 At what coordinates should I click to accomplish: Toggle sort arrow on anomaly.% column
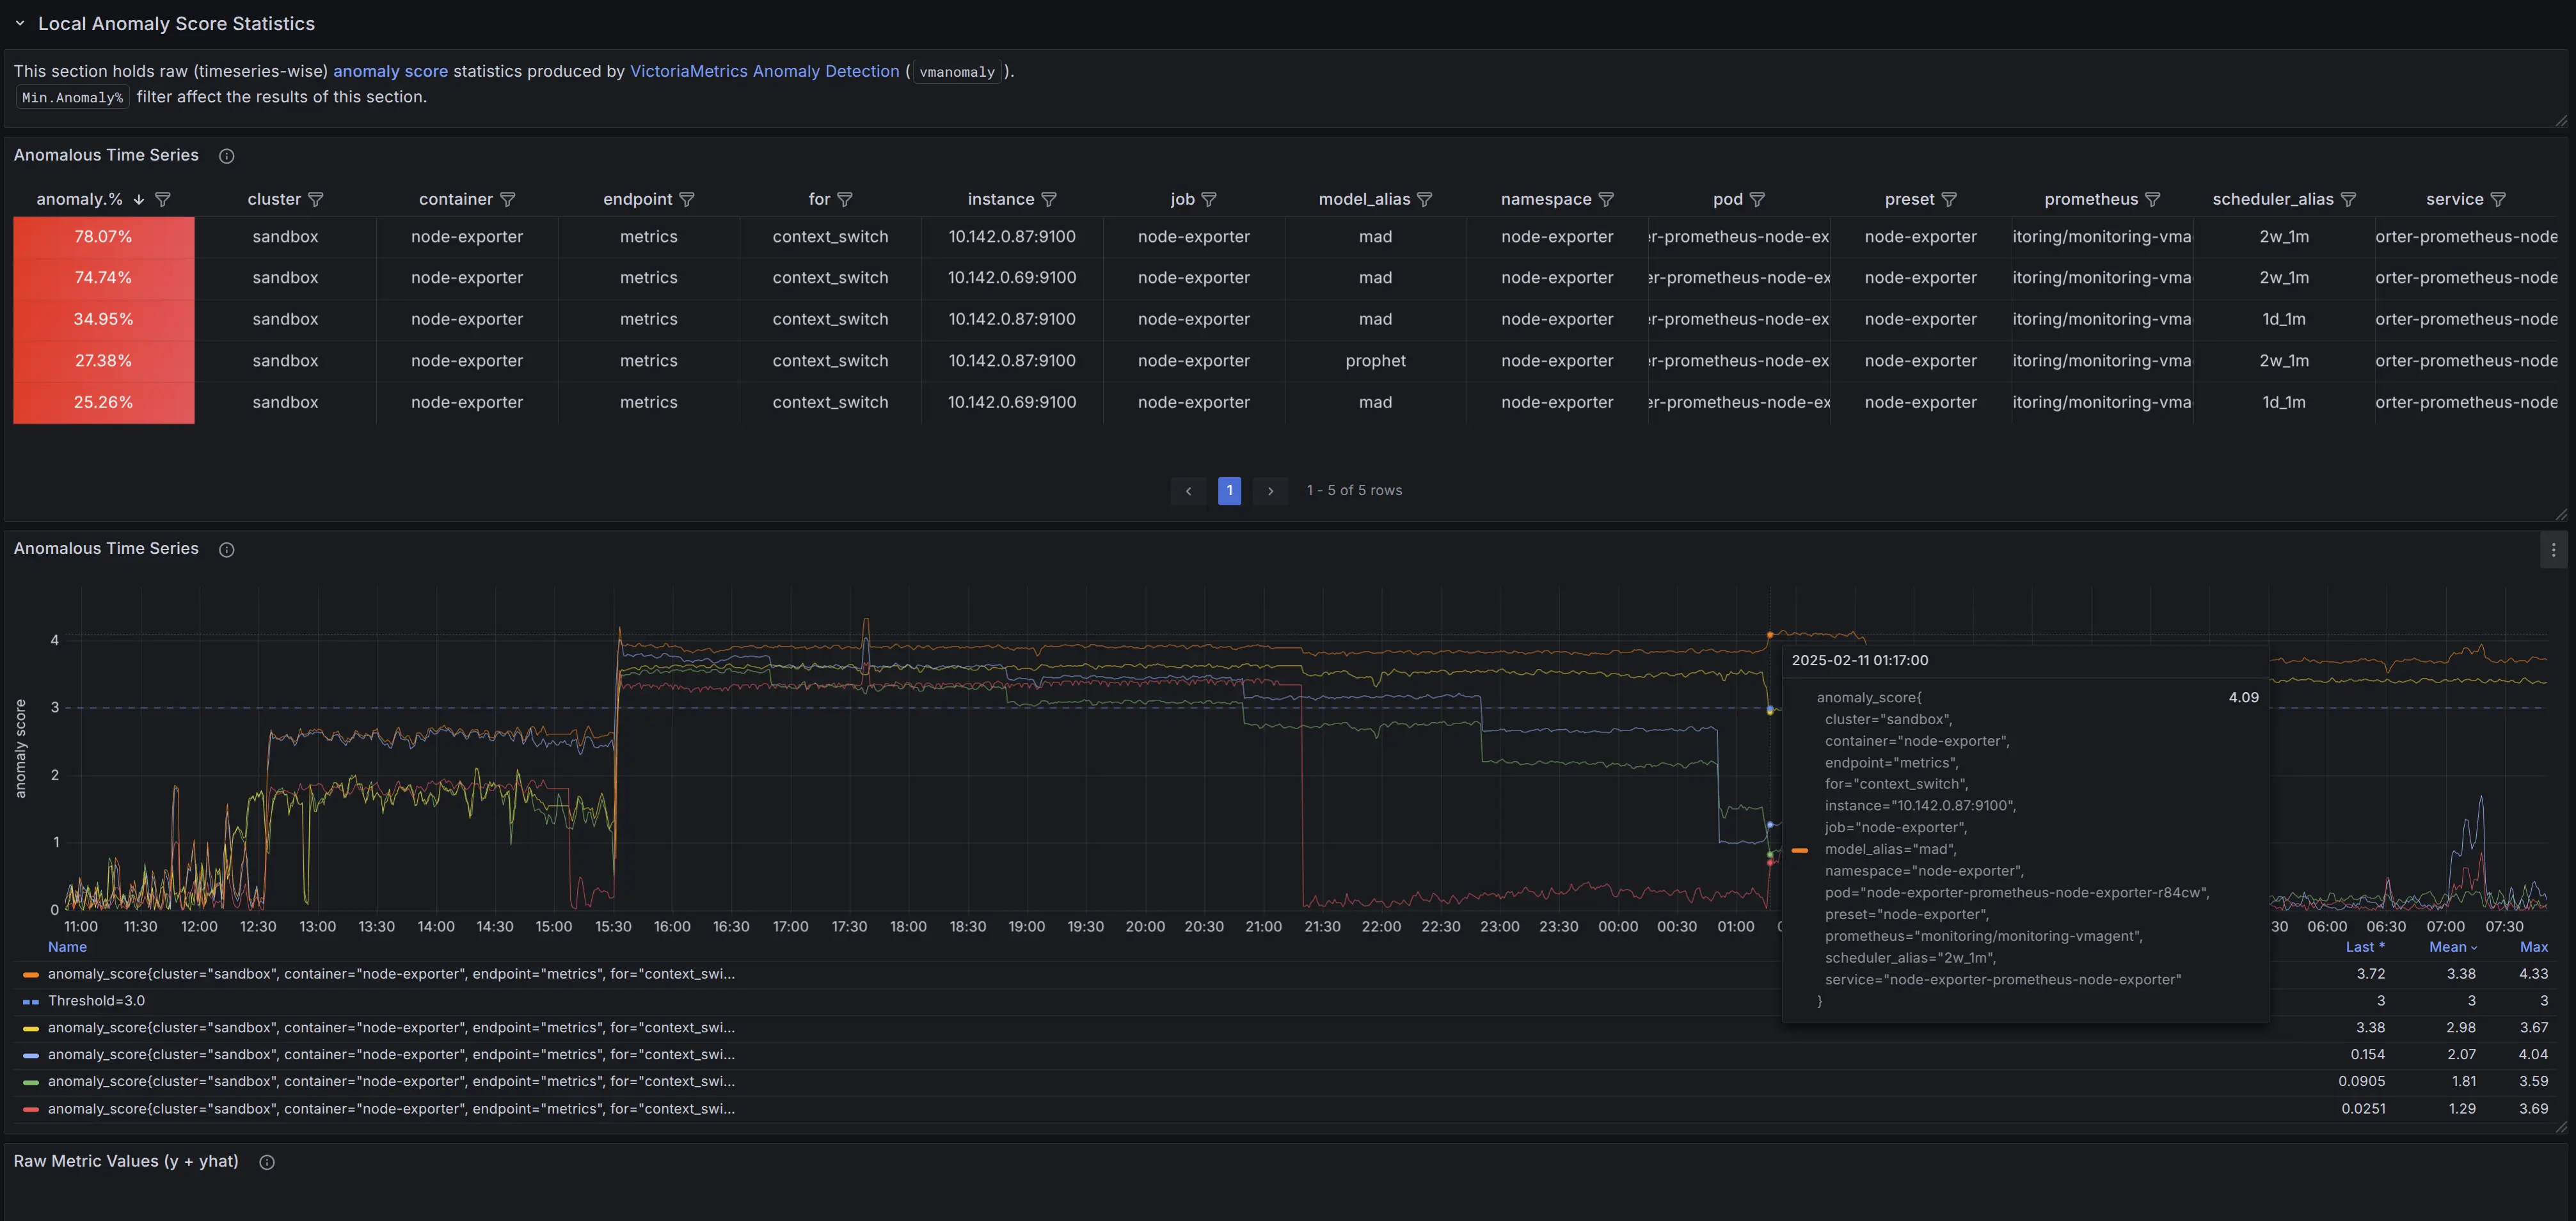tap(139, 200)
